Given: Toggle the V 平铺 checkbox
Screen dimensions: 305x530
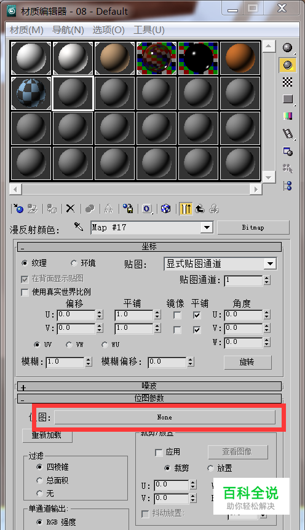Looking at the screenshot, I should [197, 329].
